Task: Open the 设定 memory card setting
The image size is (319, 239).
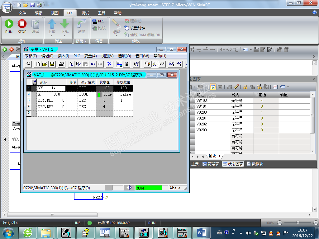Action: click(81, 26)
